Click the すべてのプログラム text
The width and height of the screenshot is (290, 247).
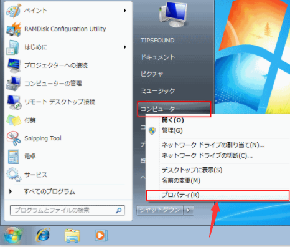(x=49, y=191)
